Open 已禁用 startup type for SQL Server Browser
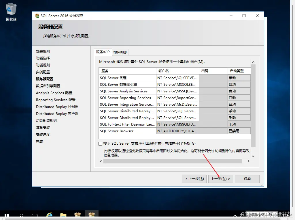The width and height of the screenshot is (295, 220). (239, 131)
